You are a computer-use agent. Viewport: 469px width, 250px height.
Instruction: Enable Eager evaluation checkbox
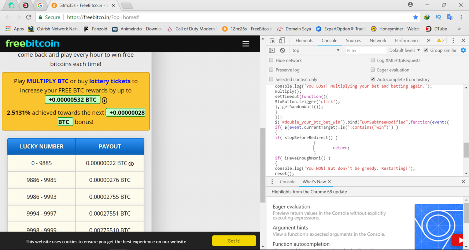click(x=373, y=70)
